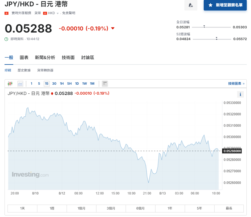Create a price alert via the bell icon
251x217 pixels.
pos(191,6)
